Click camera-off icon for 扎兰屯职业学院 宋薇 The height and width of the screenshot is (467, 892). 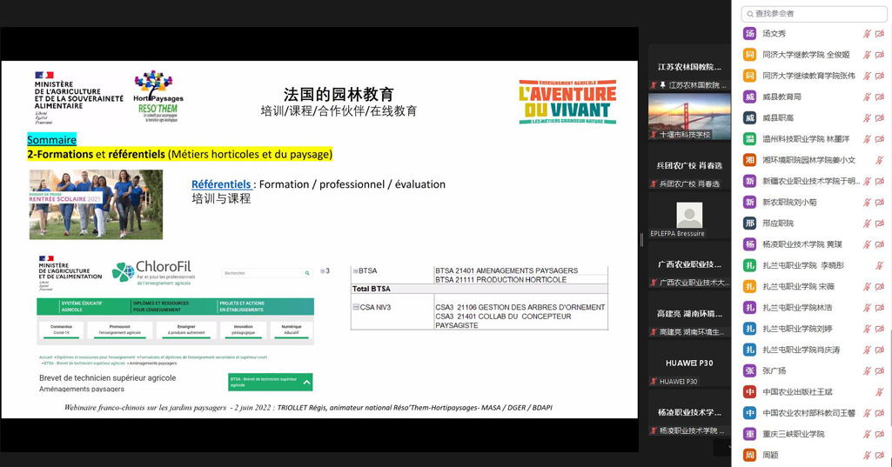pos(880,286)
